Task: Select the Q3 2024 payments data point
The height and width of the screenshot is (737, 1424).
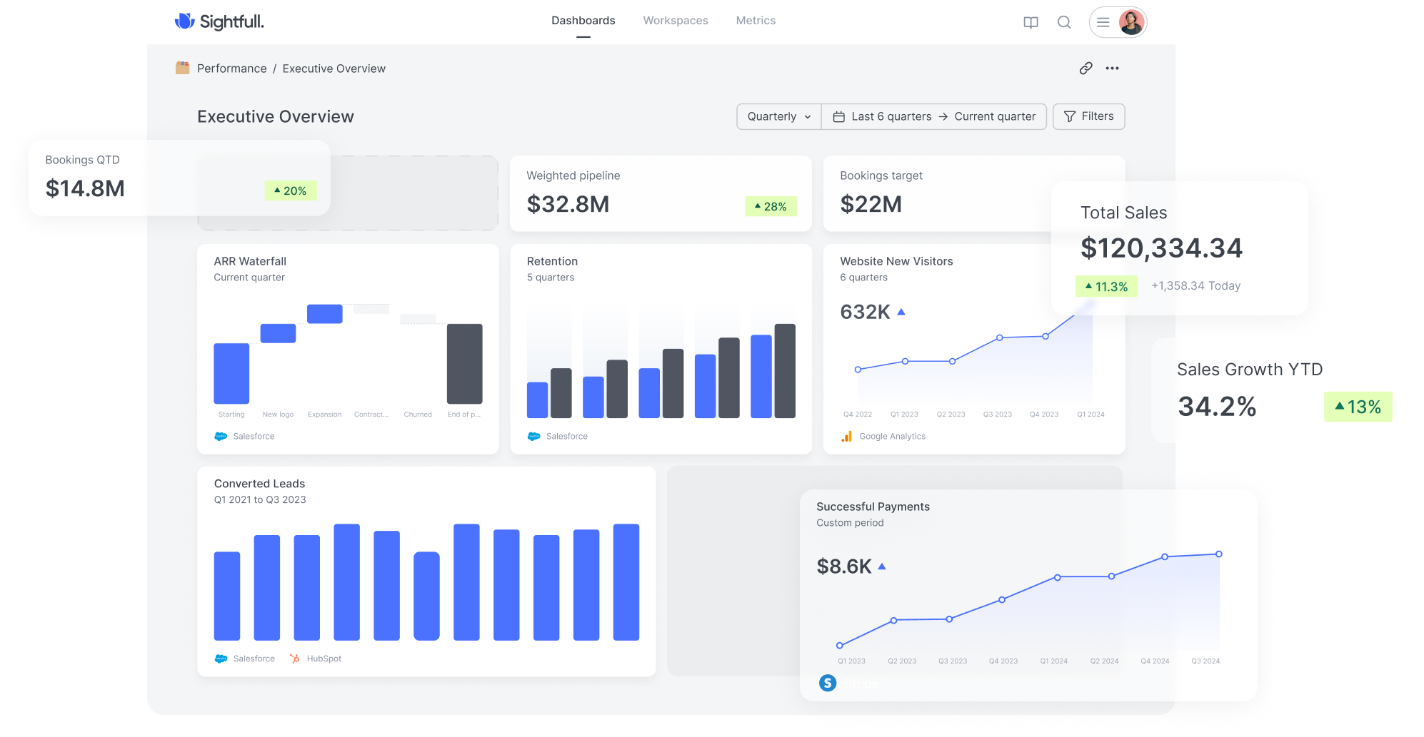Action: click(x=1219, y=554)
